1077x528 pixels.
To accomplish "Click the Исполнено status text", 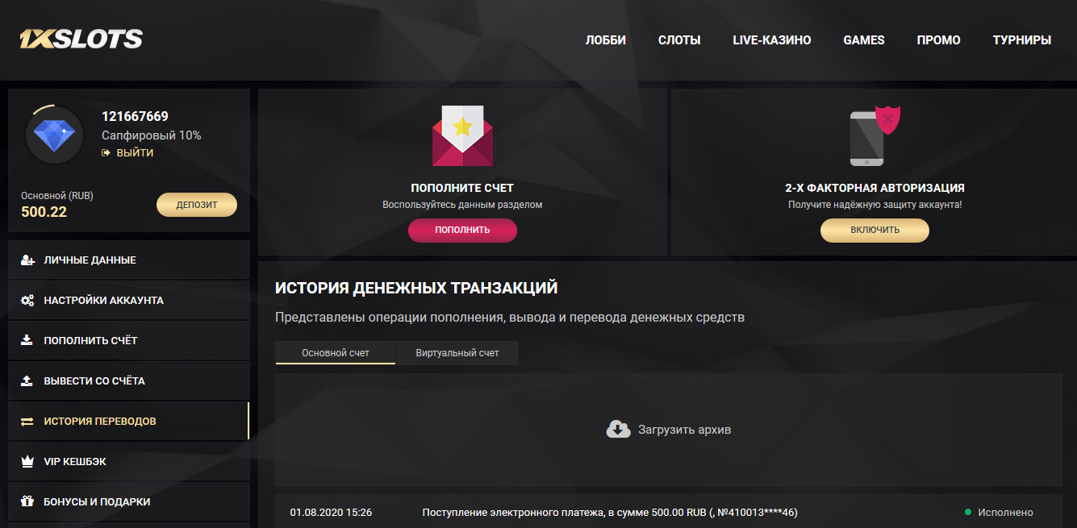I will [1005, 513].
